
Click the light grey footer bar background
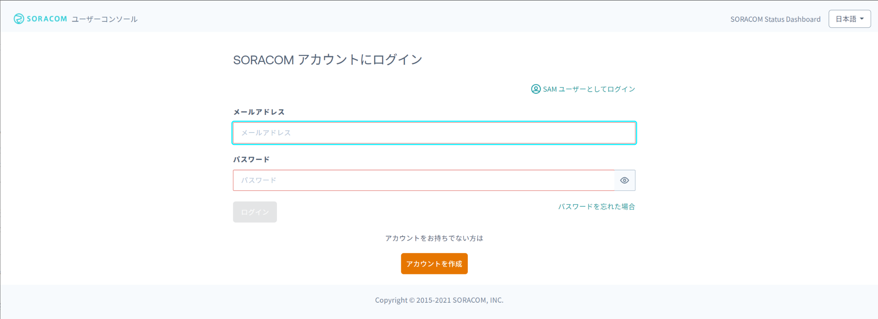tap(171, 302)
